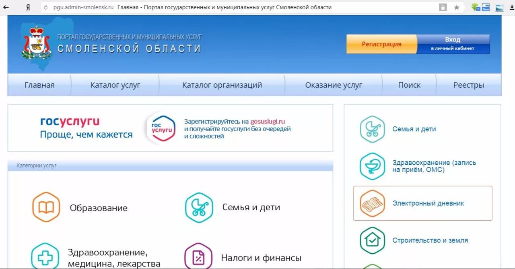Click the stroller icon next to Семья и дети
The width and height of the screenshot is (515, 269).
198,207
